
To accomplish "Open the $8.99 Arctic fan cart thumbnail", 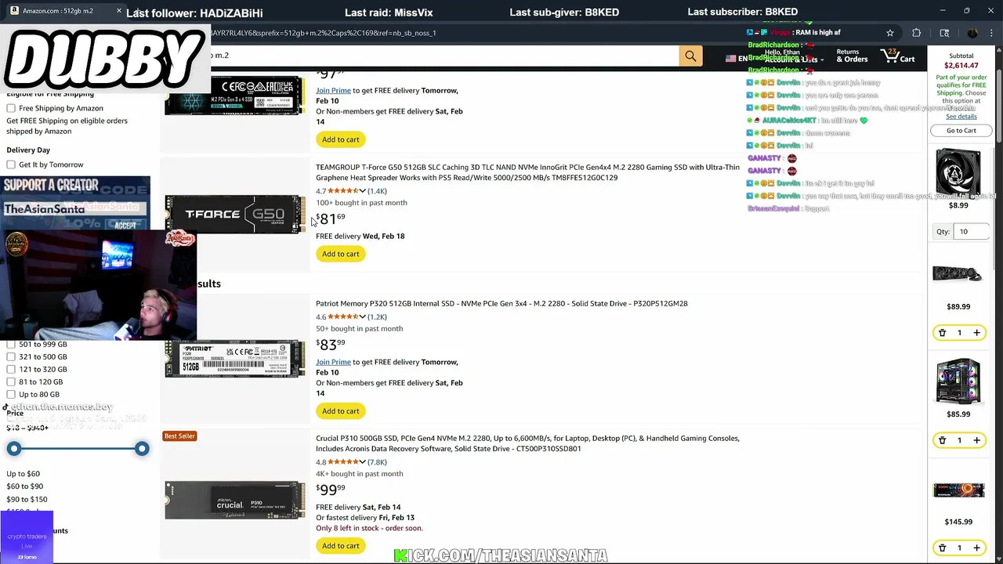I will click(958, 172).
